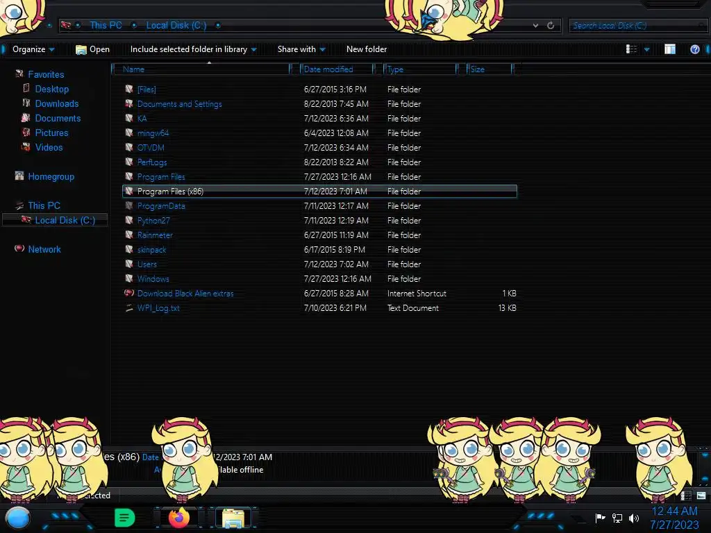Click the skinpack folder icon

click(129, 249)
